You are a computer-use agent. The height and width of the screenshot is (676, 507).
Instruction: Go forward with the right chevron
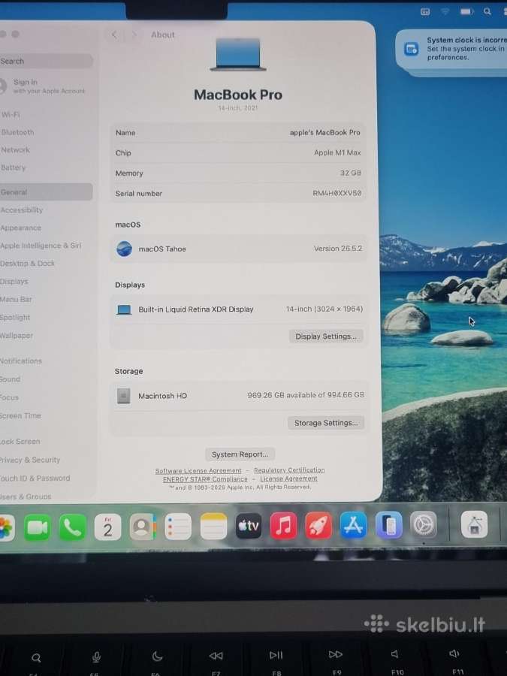click(134, 35)
